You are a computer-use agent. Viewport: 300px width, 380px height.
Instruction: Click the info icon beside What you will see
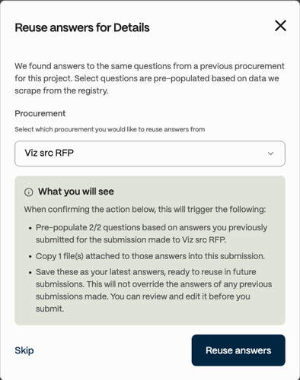[x=29, y=192]
